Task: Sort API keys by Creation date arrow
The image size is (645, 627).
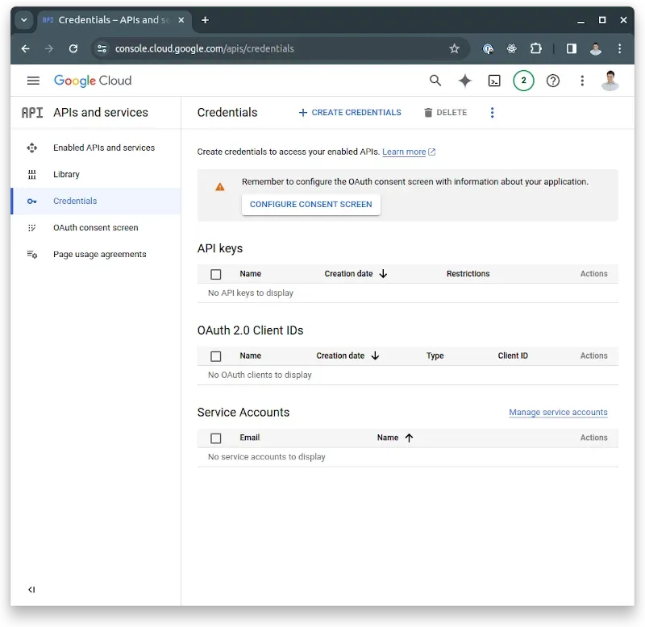Action: (383, 274)
